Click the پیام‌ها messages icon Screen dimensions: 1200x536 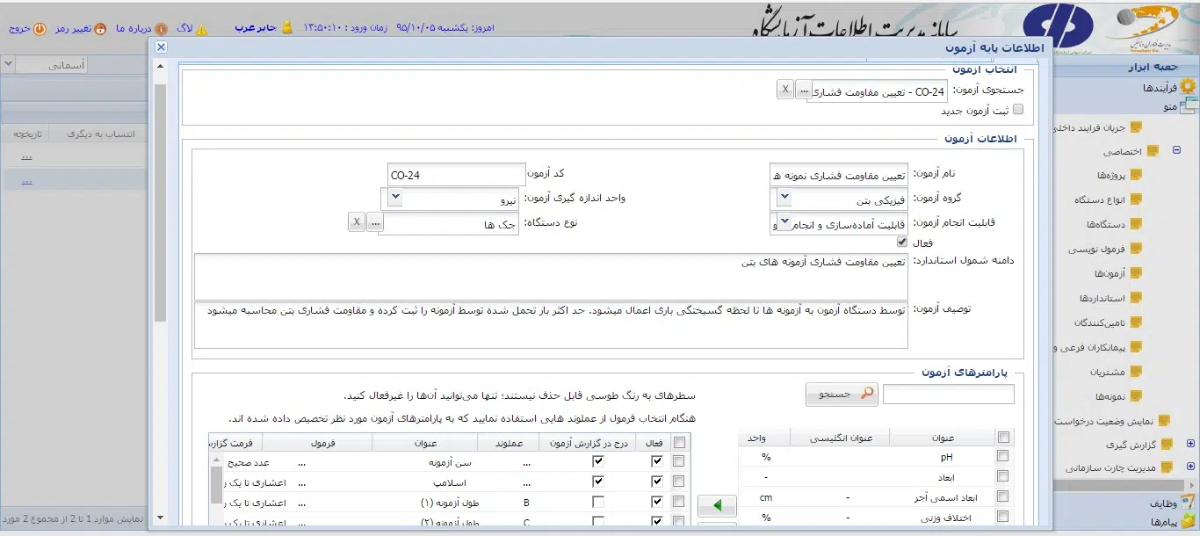pos(1188,523)
